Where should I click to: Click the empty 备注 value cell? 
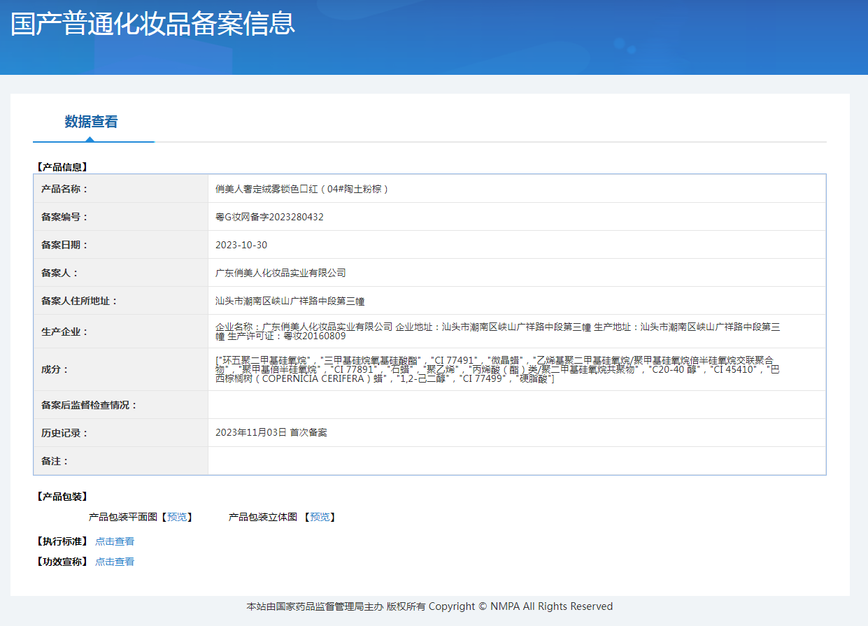[x=516, y=461]
